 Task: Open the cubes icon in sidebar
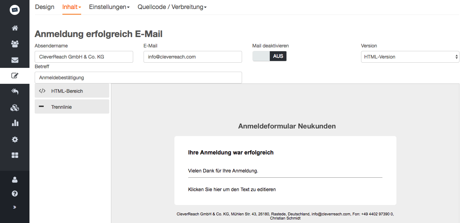tap(15, 108)
